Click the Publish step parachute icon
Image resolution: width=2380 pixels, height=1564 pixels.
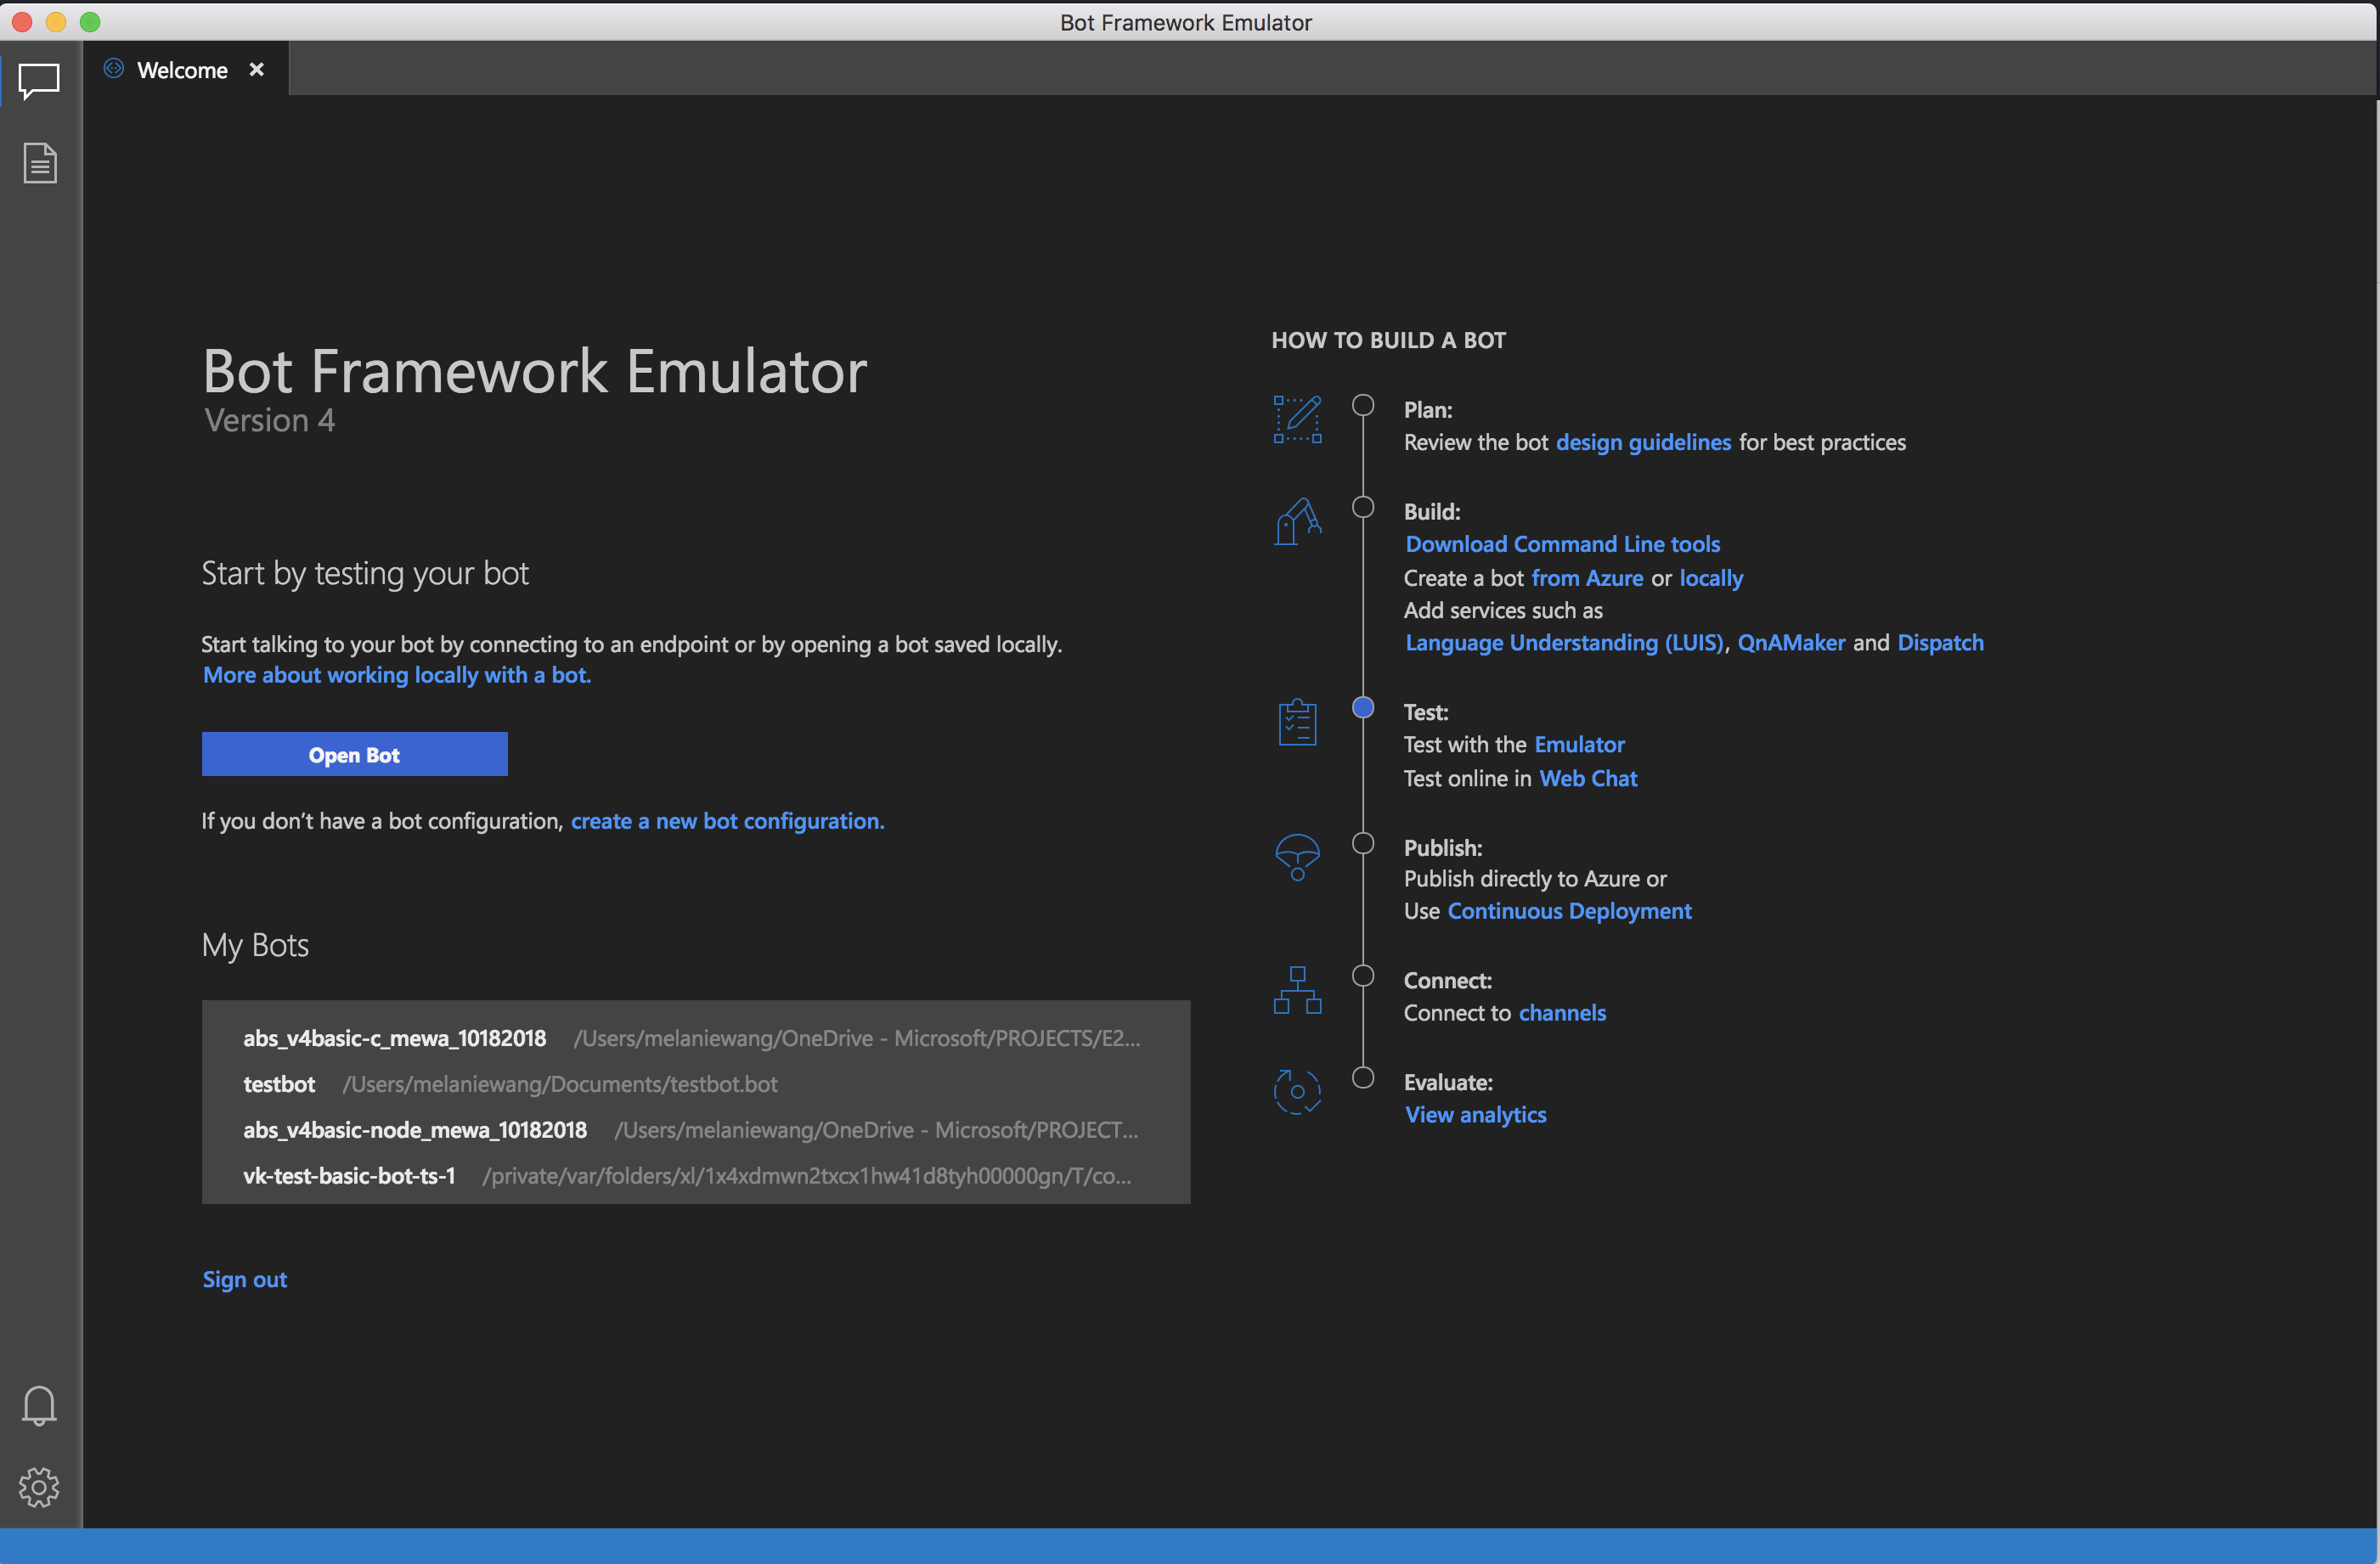click(x=1297, y=858)
